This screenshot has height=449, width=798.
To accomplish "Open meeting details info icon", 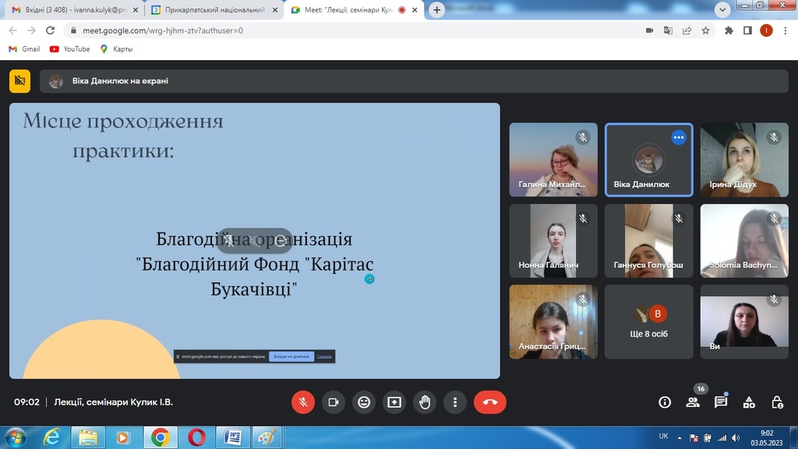I will click(665, 402).
